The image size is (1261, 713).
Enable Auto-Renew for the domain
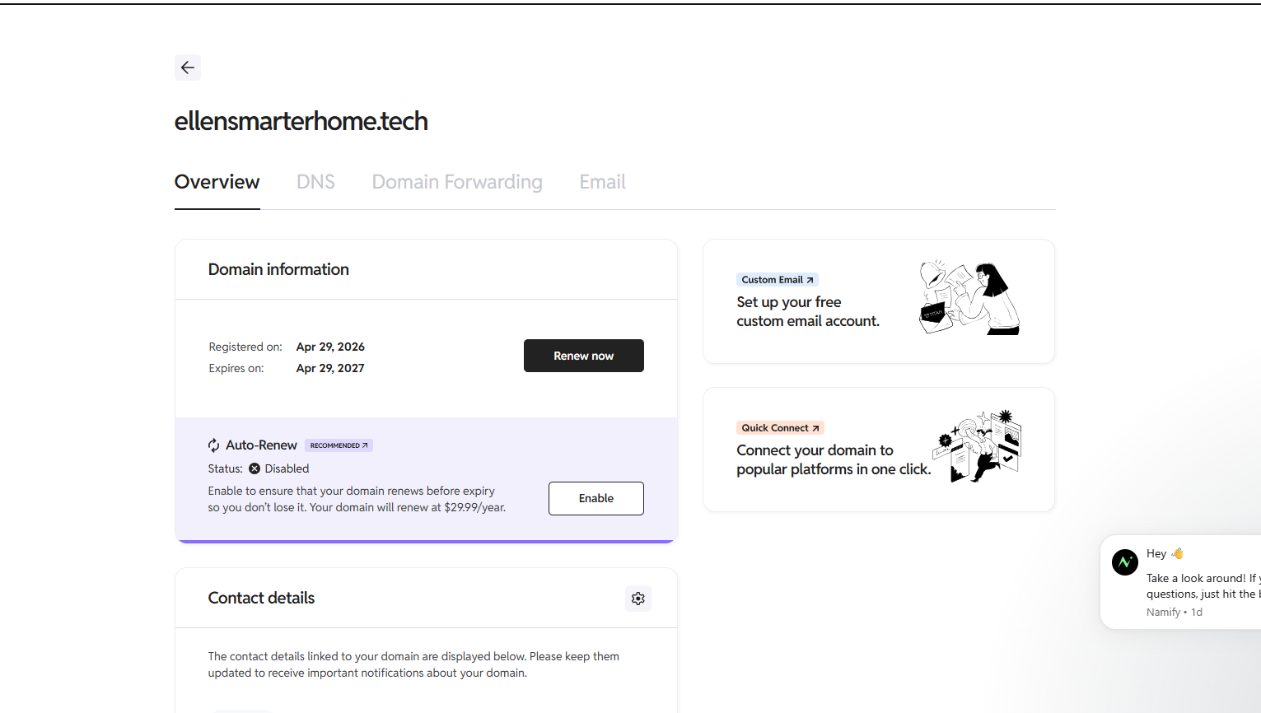(595, 498)
